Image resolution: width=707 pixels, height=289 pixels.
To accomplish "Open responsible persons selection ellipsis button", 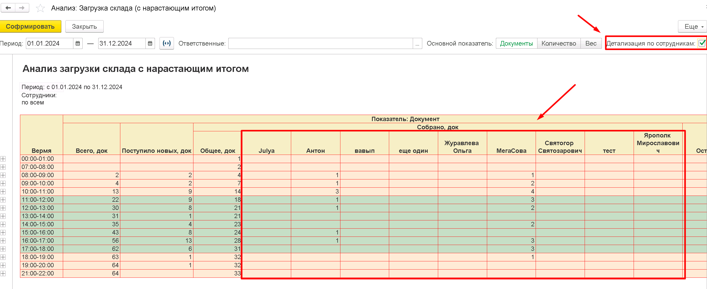I will point(417,43).
